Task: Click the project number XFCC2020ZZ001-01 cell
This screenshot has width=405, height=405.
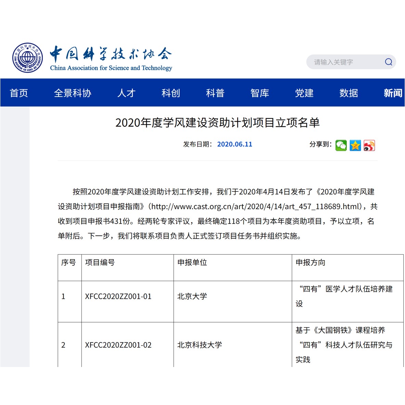Action: [x=118, y=296]
